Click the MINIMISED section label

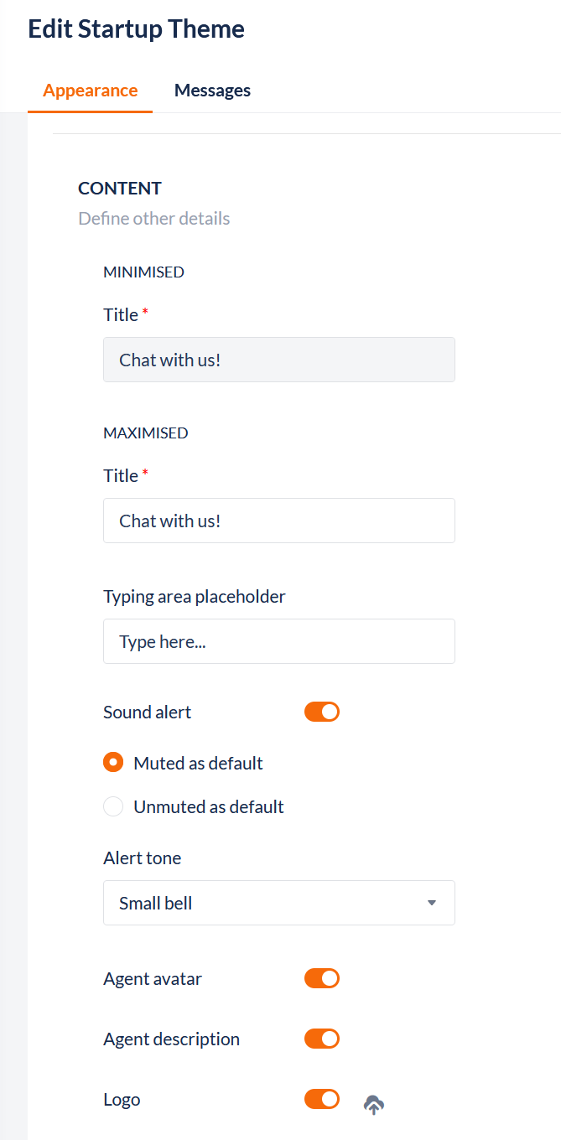click(x=143, y=272)
